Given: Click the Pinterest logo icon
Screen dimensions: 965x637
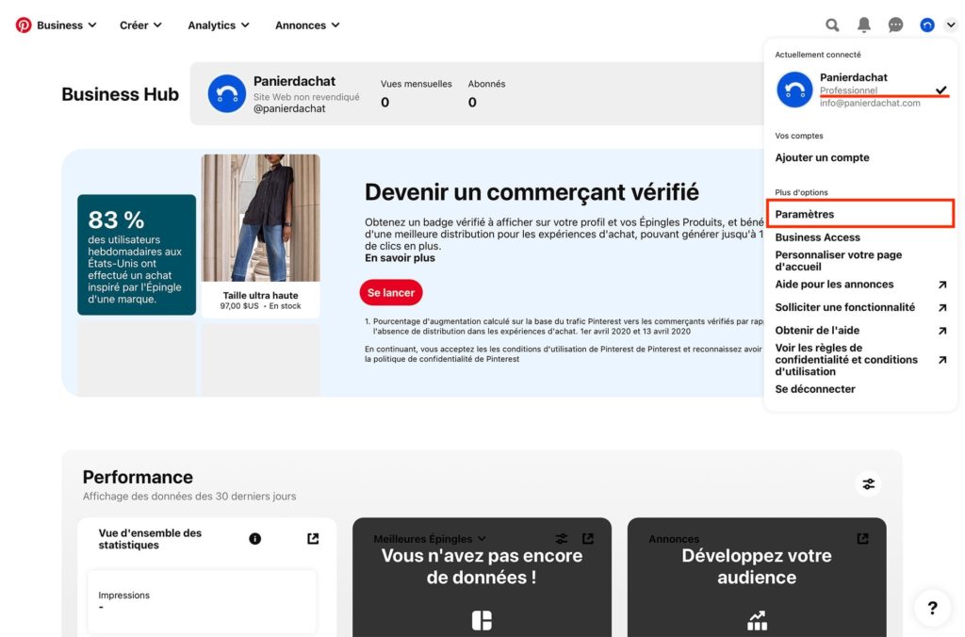Looking at the screenshot, I should point(24,25).
